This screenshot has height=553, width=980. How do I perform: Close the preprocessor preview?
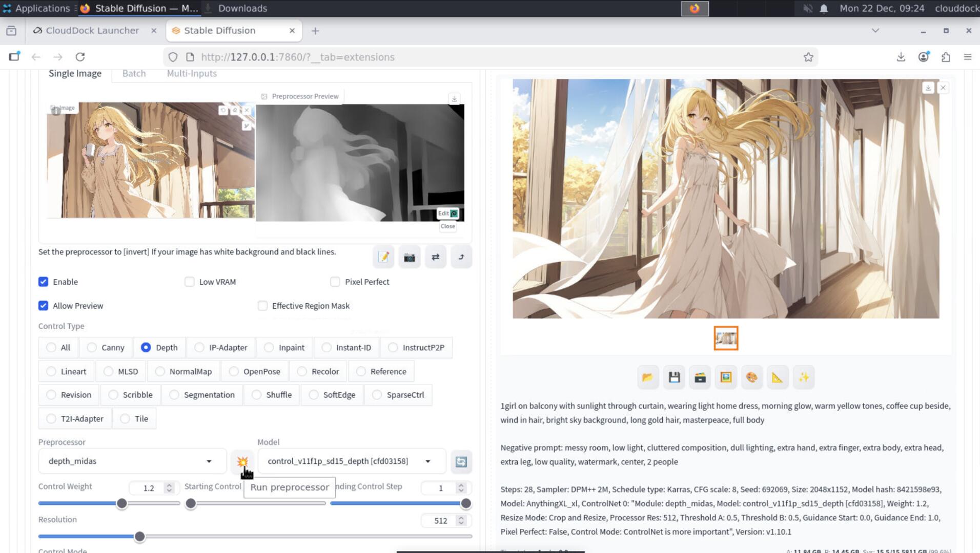pyautogui.click(x=447, y=226)
